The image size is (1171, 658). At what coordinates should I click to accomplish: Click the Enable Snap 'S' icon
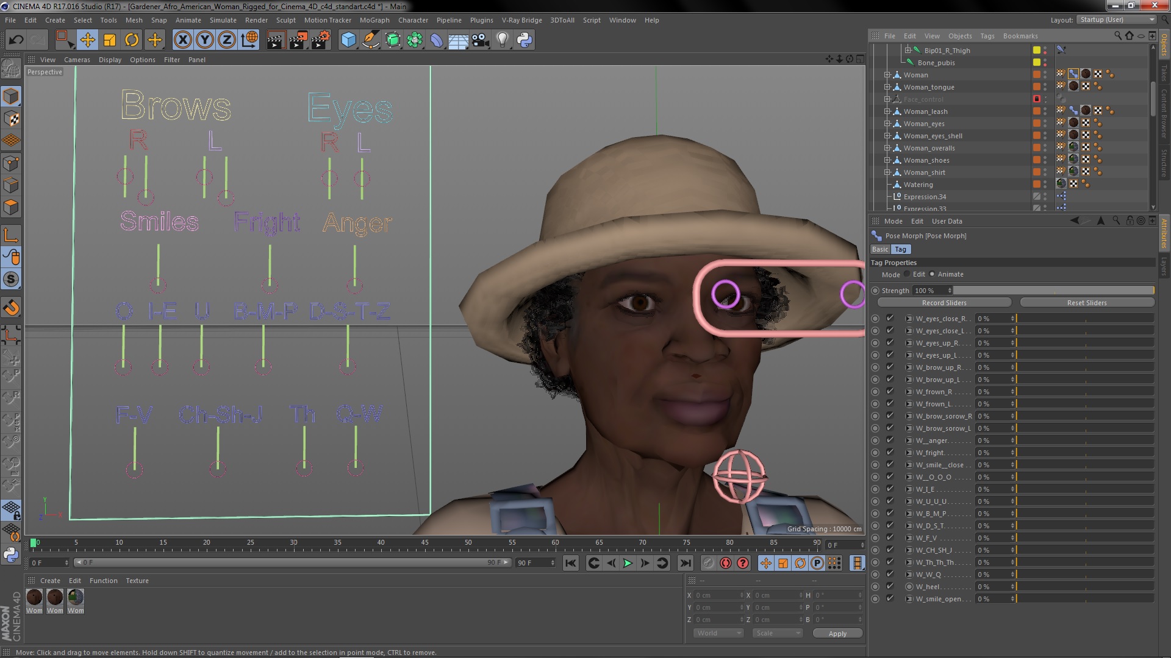(x=11, y=280)
